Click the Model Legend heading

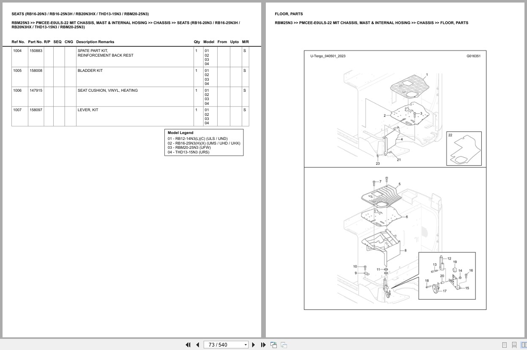(x=180, y=133)
